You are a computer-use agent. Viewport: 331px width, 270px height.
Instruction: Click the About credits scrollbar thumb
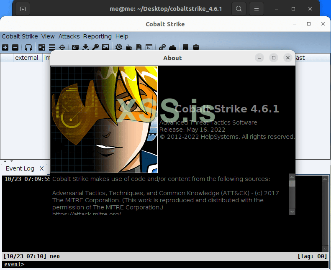[x=292, y=183]
